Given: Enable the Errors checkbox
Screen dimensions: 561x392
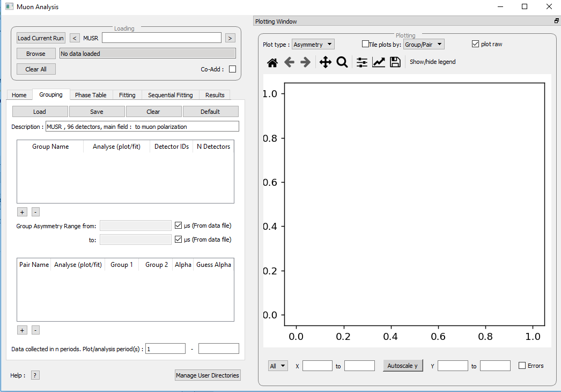Looking at the screenshot, I should point(522,365).
